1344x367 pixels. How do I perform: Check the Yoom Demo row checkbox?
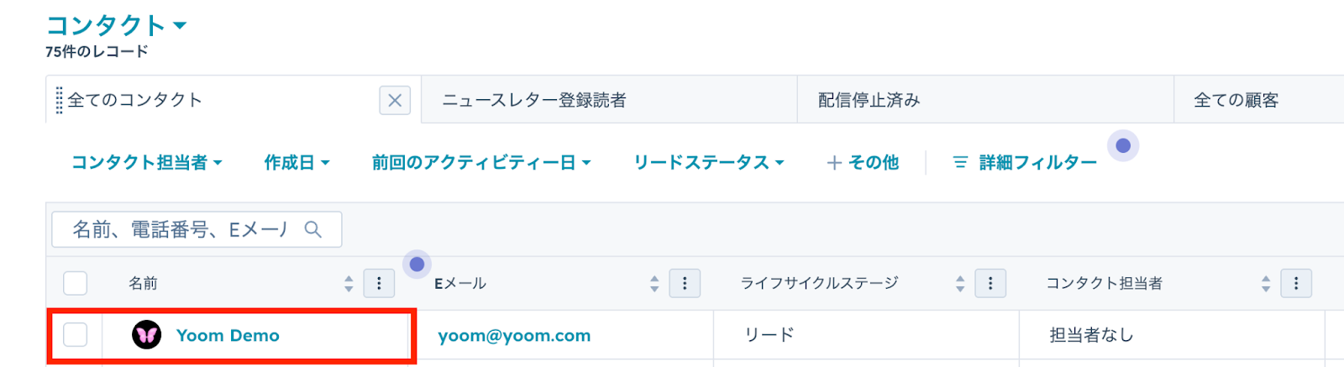coord(76,335)
